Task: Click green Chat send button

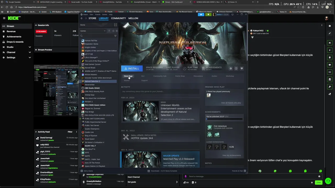Action: pyautogui.click(x=319, y=183)
